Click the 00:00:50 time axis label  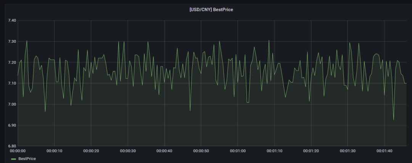tap(201, 151)
